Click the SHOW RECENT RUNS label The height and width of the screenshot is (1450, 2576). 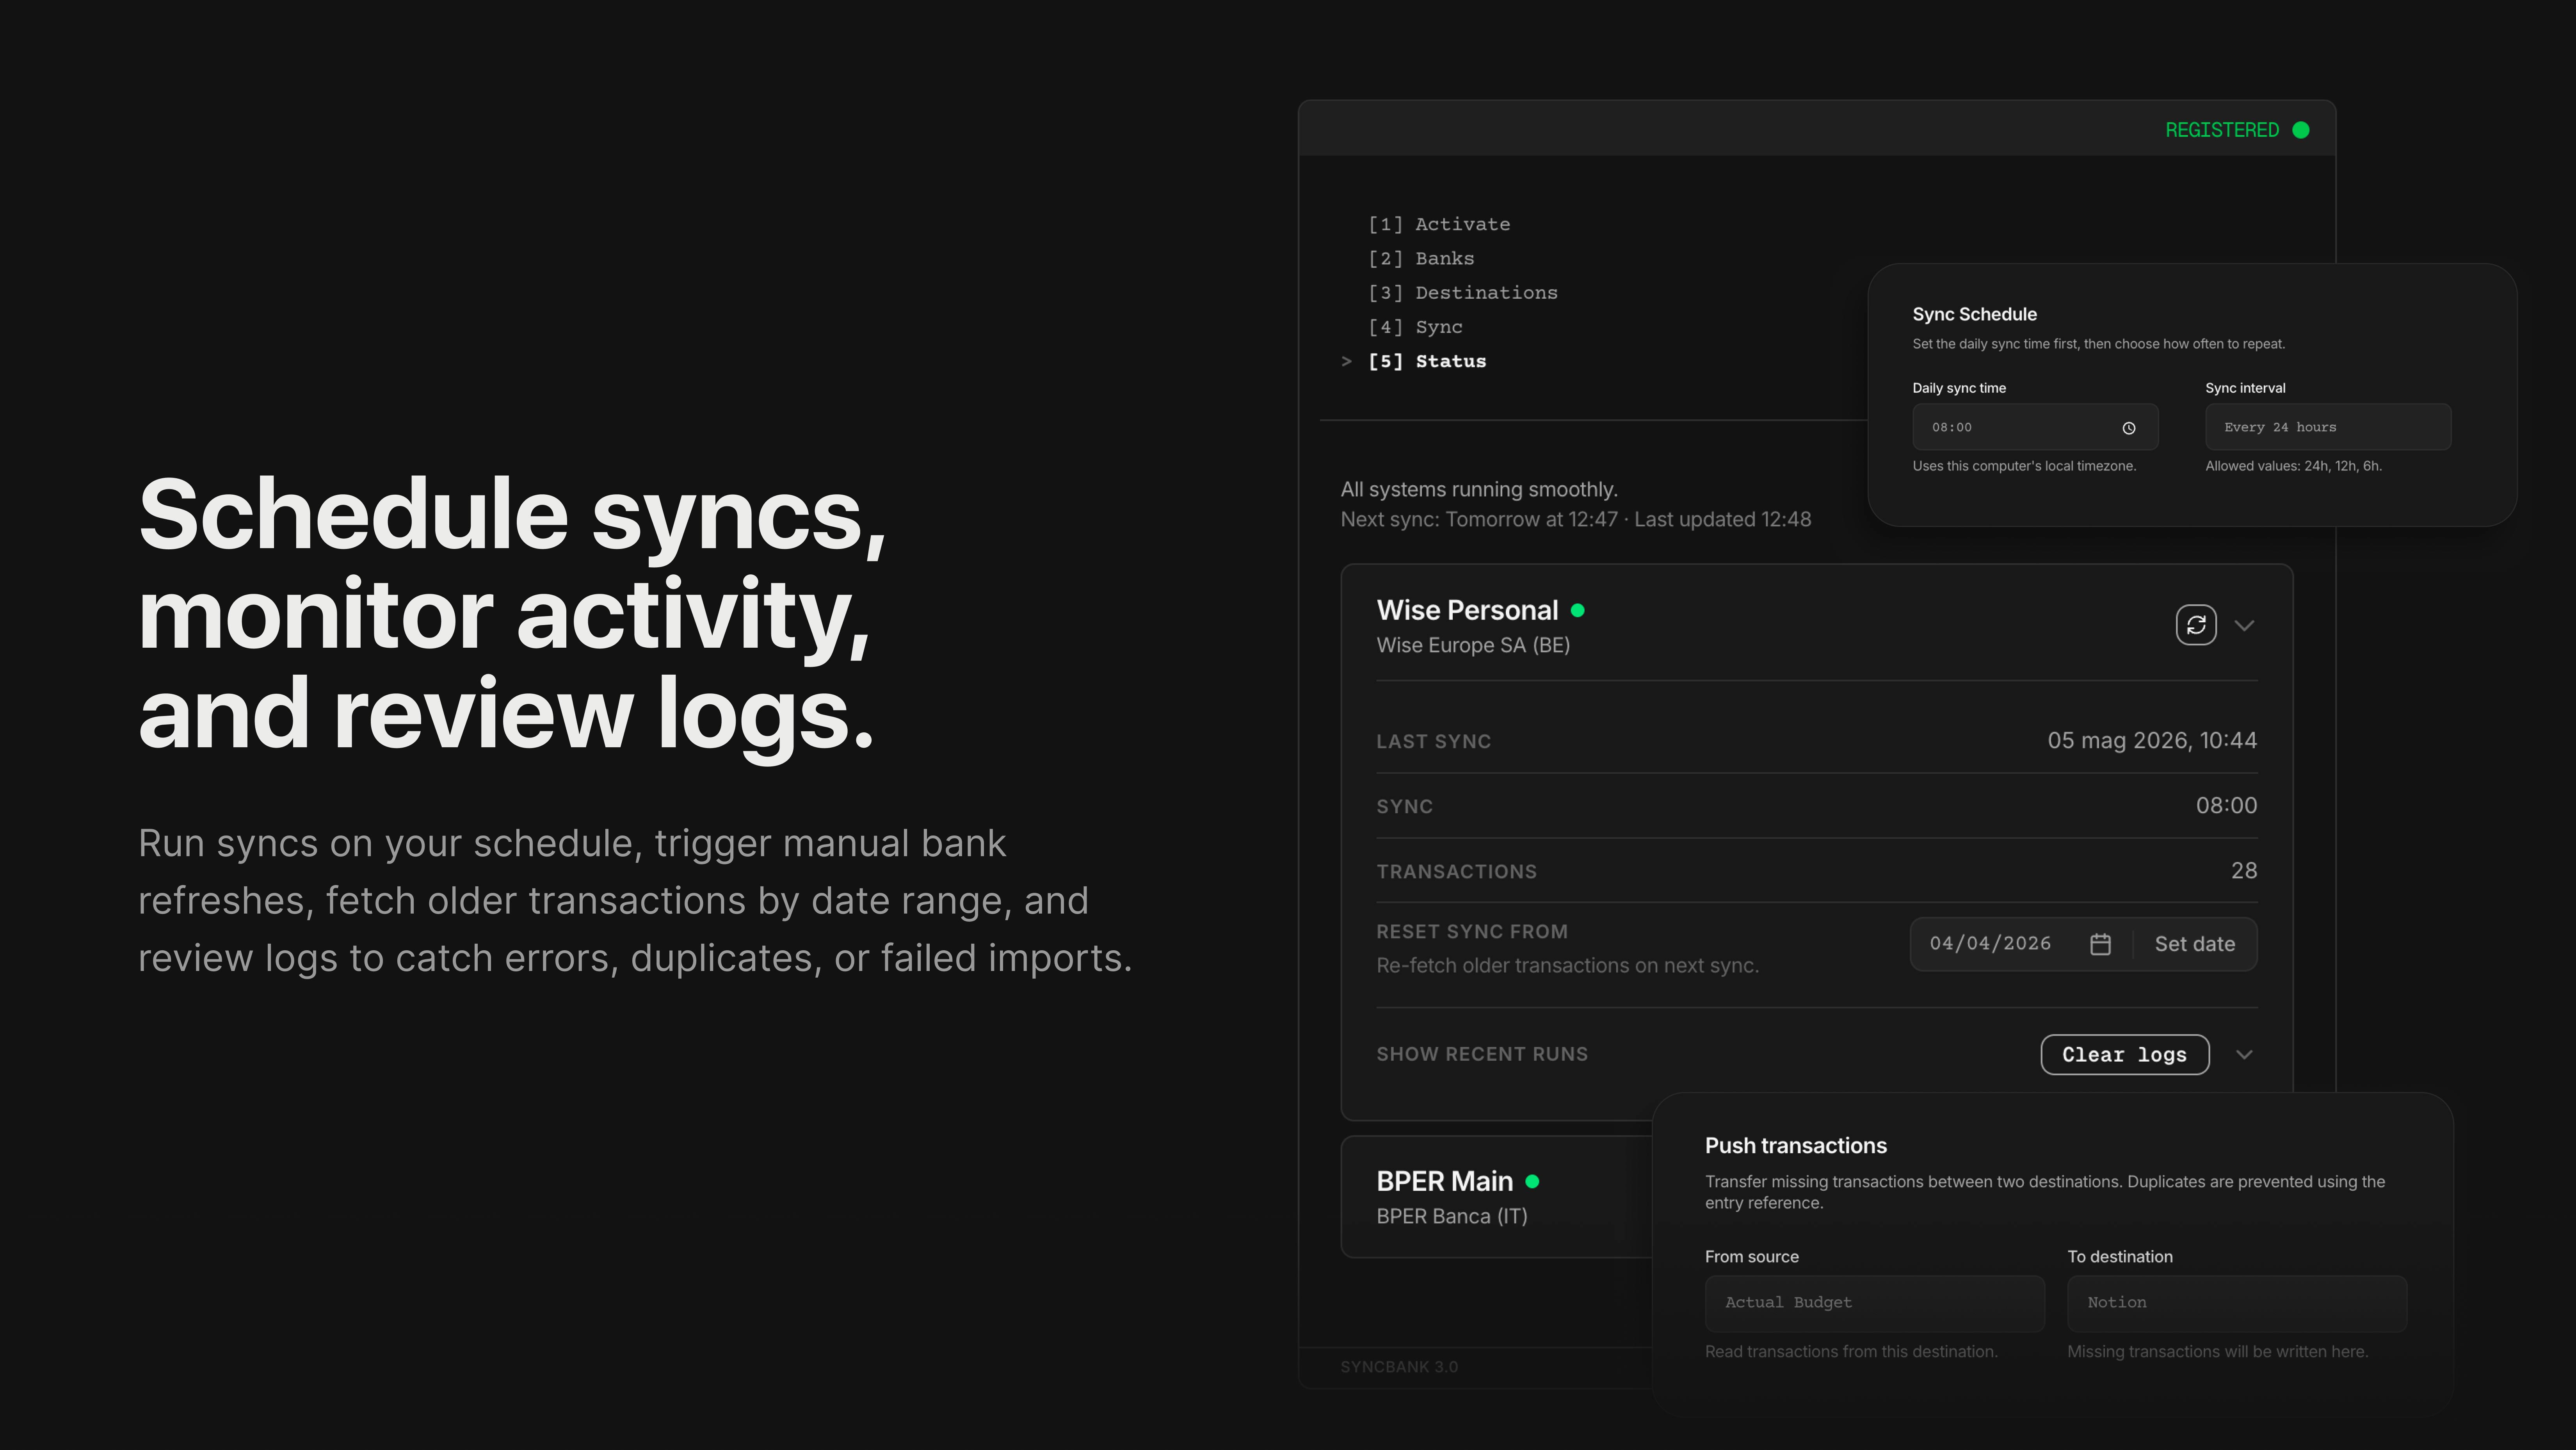click(x=1482, y=1054)
